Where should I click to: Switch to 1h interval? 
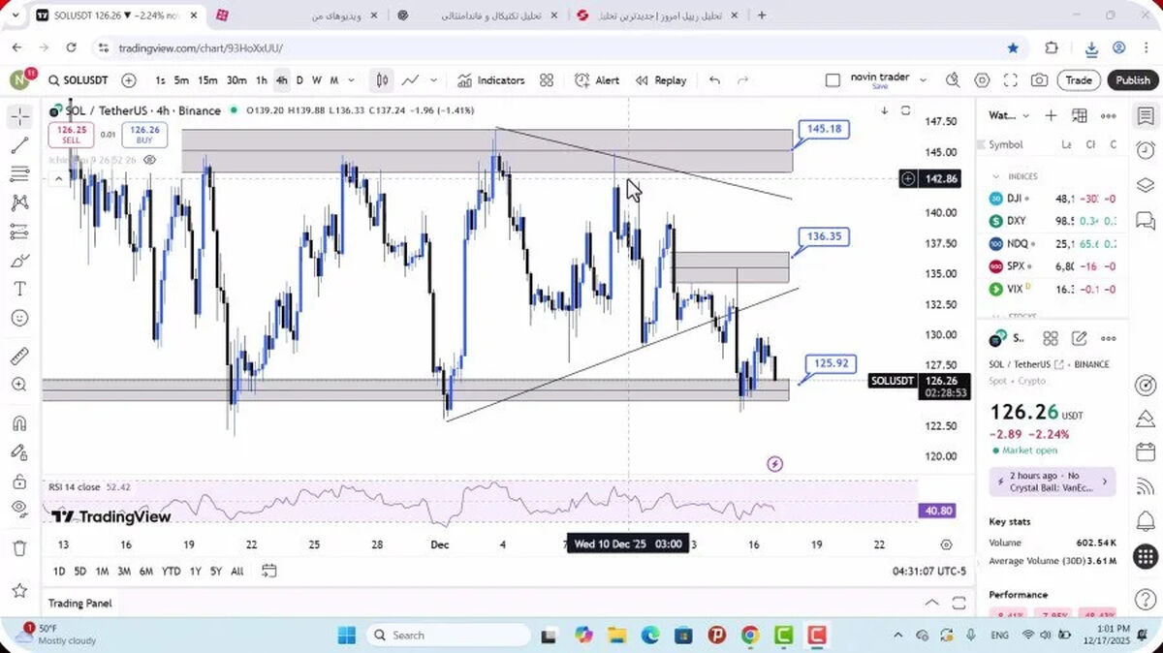point(262,80)
